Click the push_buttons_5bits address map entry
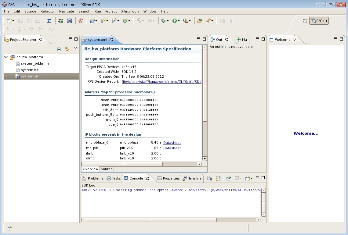Image resolution: width=348 pixels, height=235 pixels. (122, 115)
